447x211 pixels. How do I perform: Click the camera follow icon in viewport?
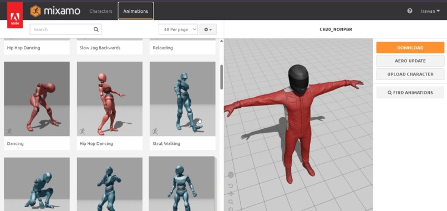231,175
